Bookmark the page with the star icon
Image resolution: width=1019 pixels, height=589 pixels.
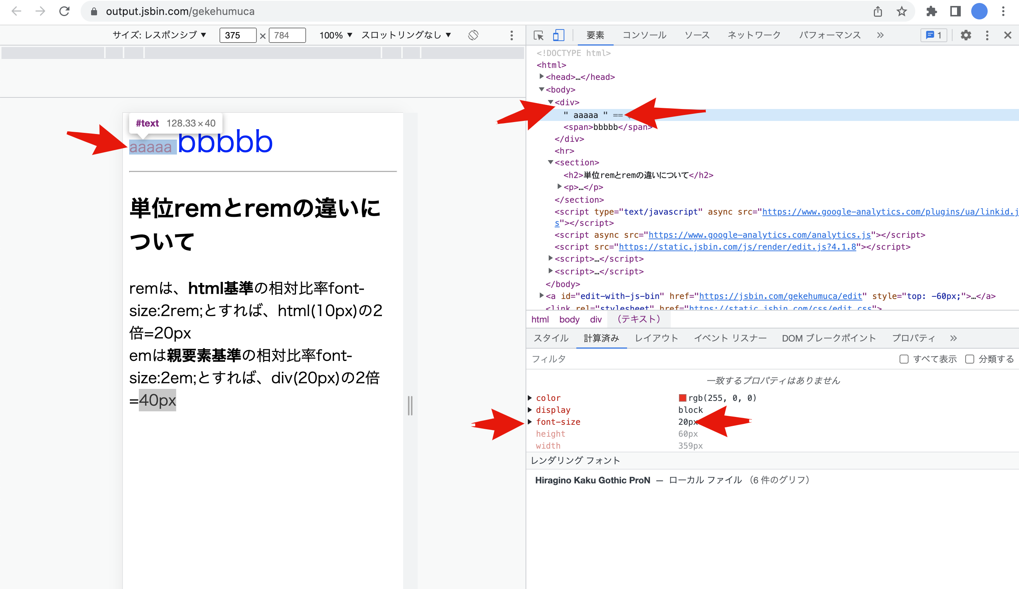(x=902, y=11)
